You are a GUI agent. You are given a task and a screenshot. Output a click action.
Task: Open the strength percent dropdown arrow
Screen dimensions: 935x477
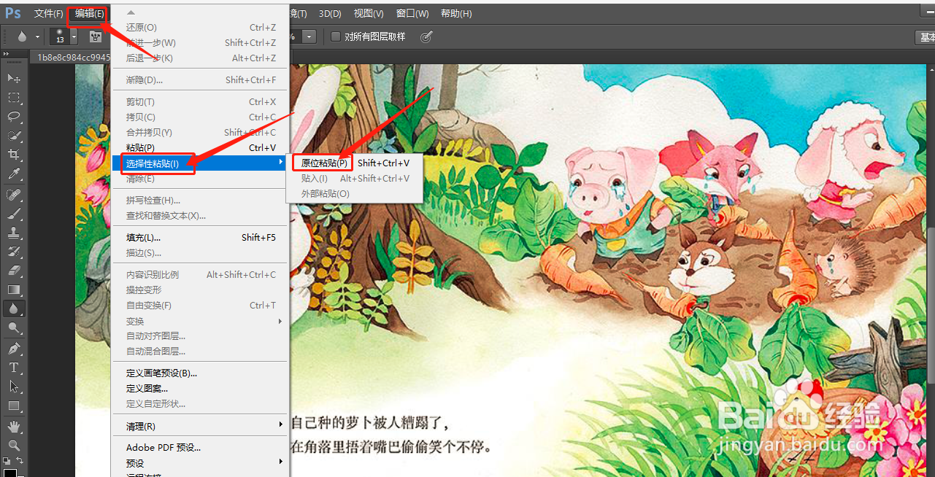309,36
